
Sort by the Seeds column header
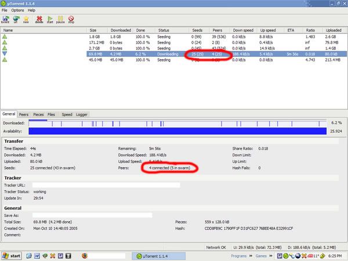pyautogui.click(x=200, y=30)
